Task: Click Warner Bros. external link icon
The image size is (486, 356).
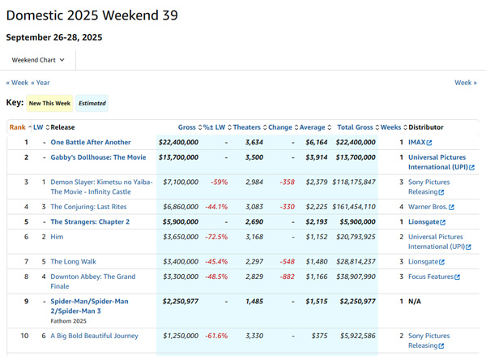Action: (451, 208)
